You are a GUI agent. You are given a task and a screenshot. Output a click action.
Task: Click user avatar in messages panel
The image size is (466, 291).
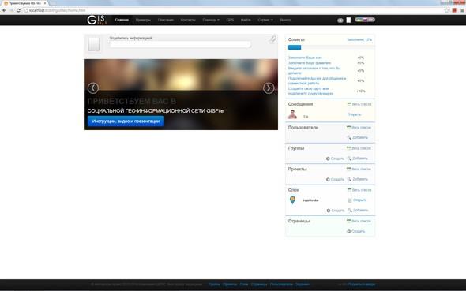292,114
